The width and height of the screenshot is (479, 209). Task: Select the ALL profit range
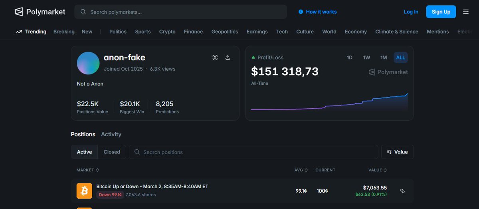[x=401, y=58]
